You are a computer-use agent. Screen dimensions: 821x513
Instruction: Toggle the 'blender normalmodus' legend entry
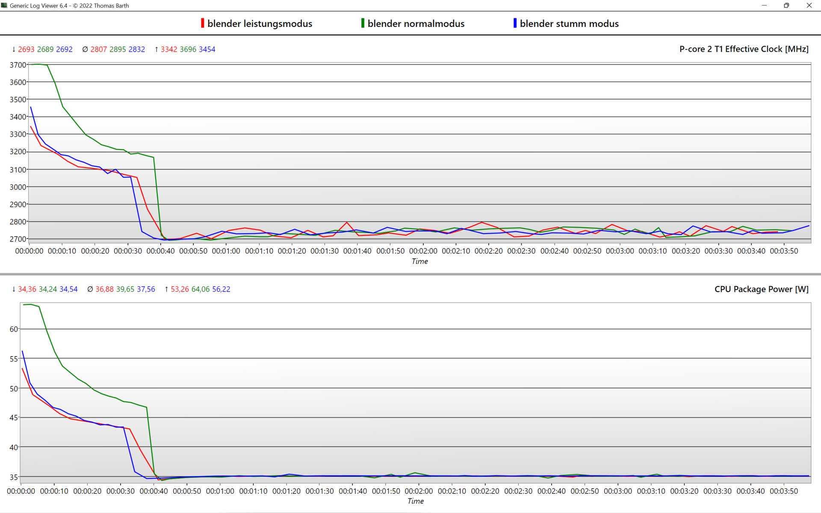pyautogui.click(x=416, y=24)
